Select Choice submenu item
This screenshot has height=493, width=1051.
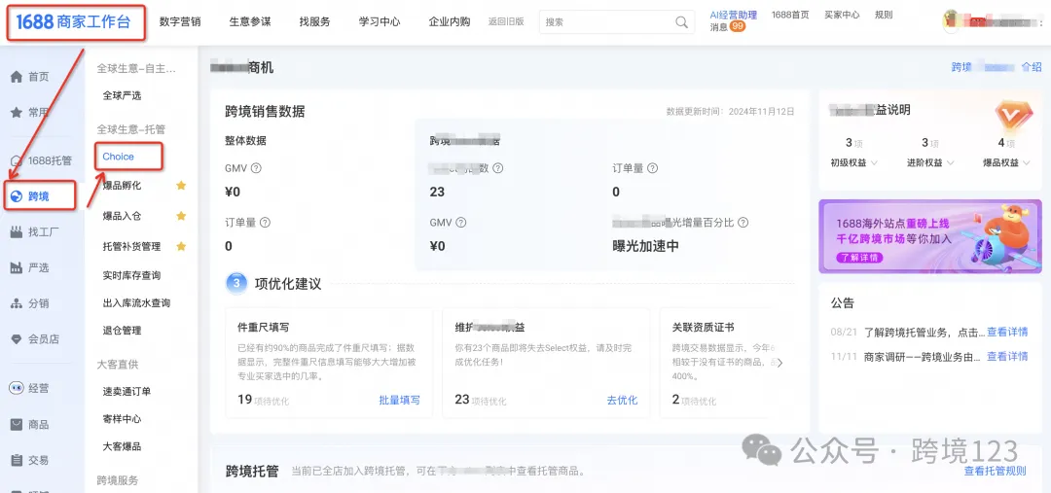(x=118, y=157)
